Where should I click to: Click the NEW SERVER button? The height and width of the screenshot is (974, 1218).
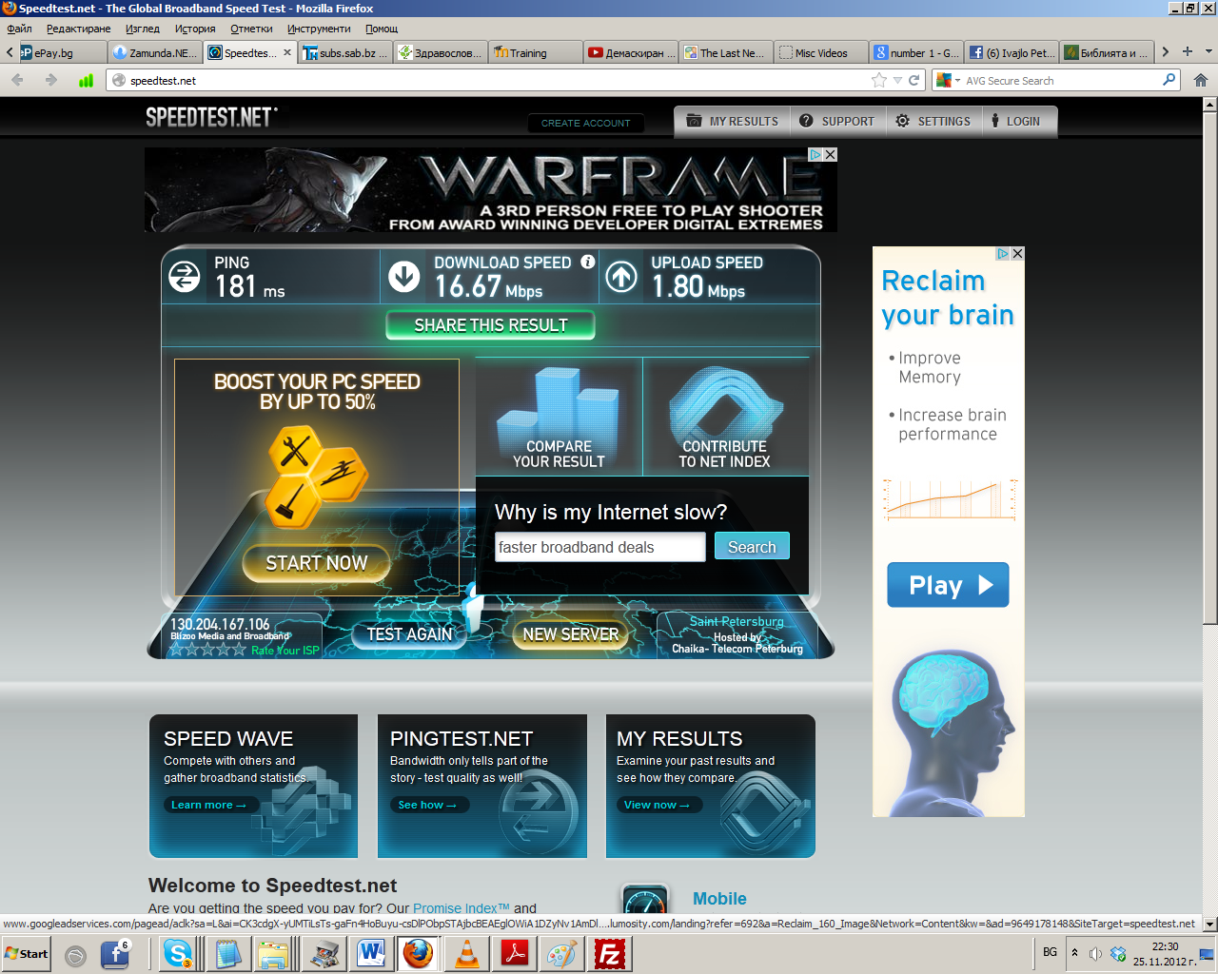tap(571, 634)
